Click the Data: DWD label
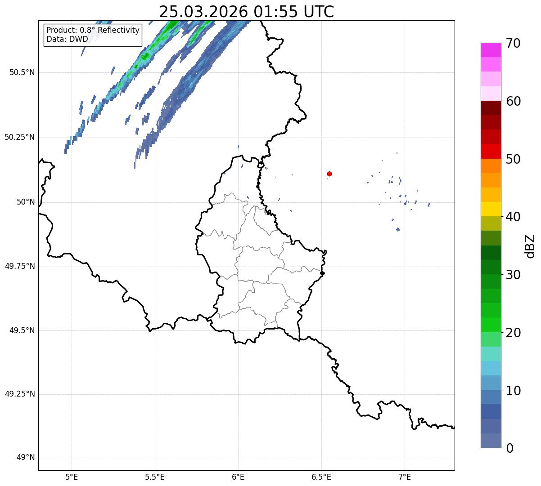The width and height of the screenshot is (541, 486). (x=68, y=39)
